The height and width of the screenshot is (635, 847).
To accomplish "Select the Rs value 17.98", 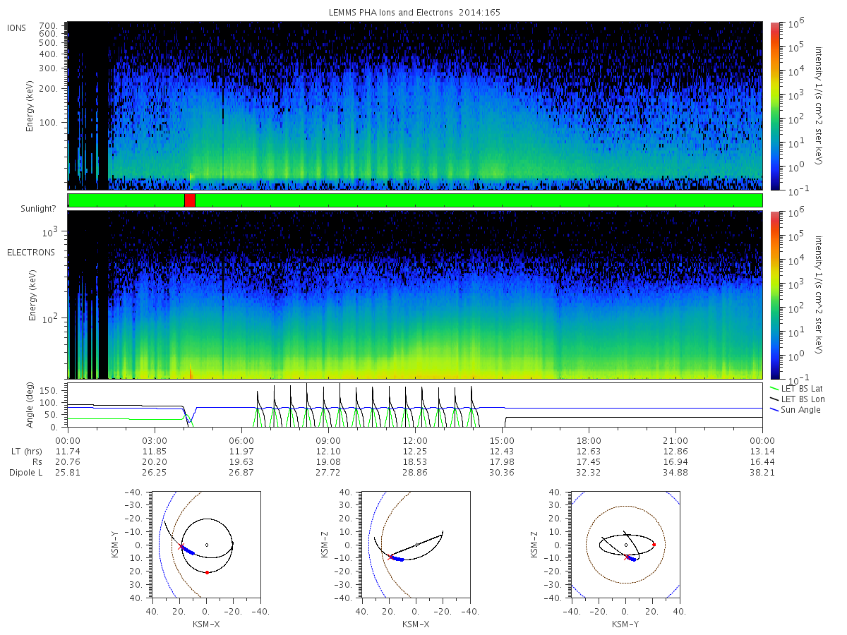I will [502, 461].
